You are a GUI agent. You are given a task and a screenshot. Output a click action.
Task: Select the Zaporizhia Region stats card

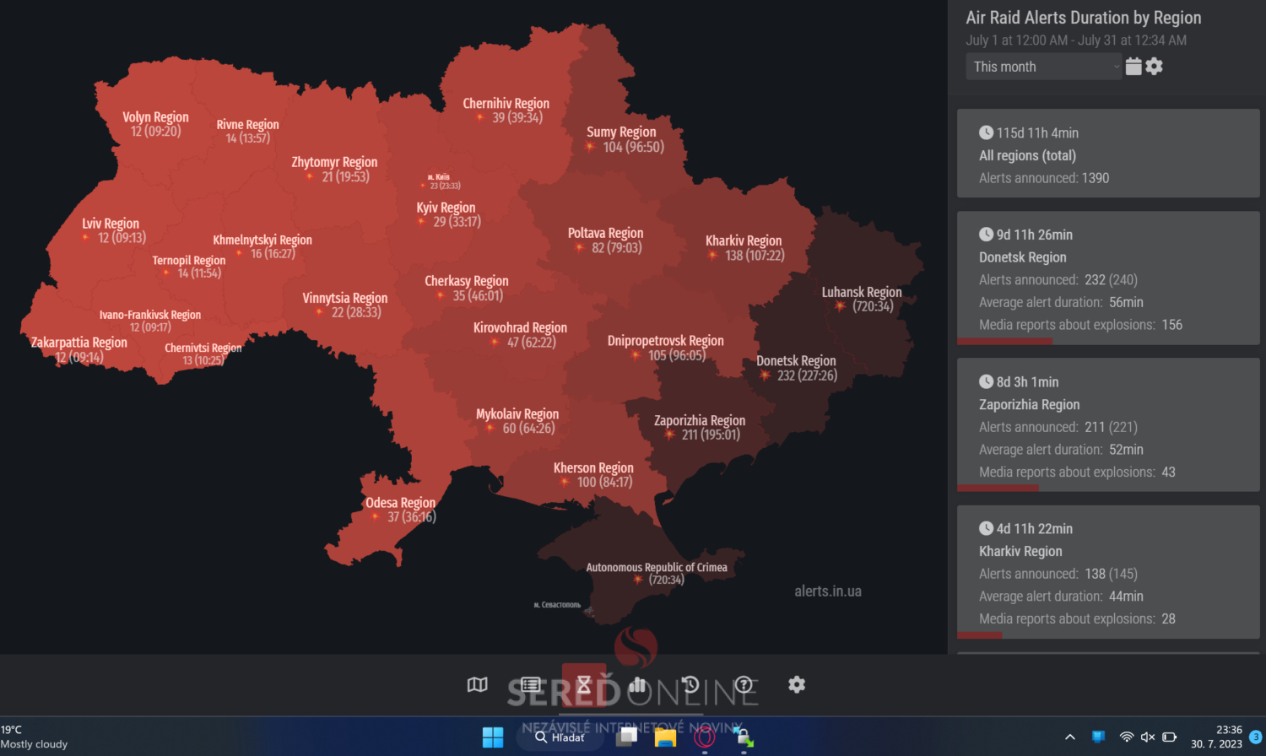coord(1107,425)
